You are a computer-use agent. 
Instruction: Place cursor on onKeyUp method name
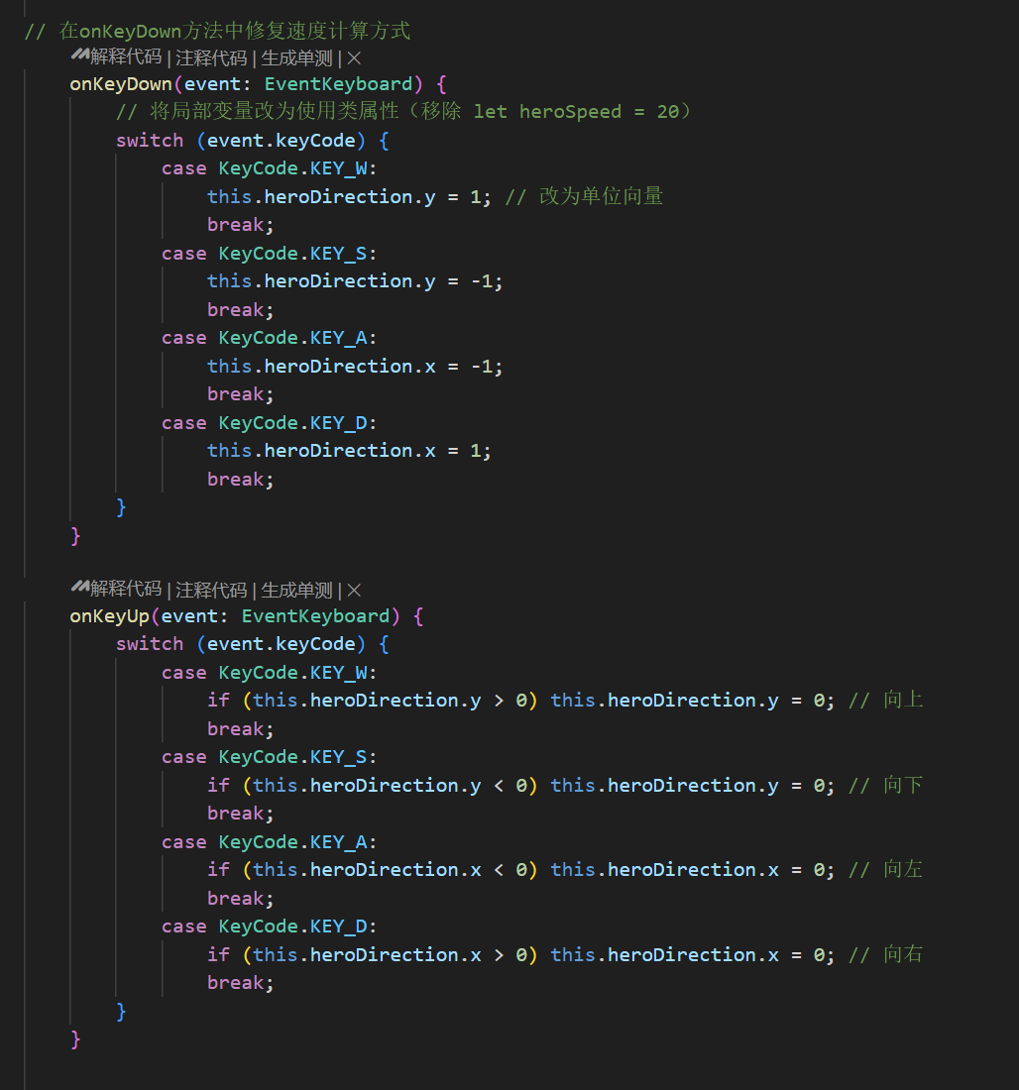click(x=110, y=616)
